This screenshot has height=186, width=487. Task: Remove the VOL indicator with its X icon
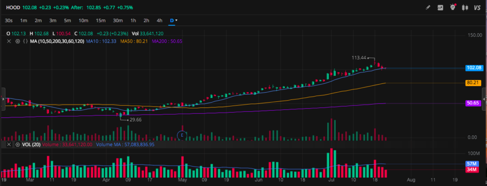[9, 145]
